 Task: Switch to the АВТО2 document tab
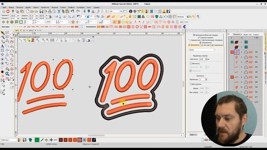click(x=31, y=30)
